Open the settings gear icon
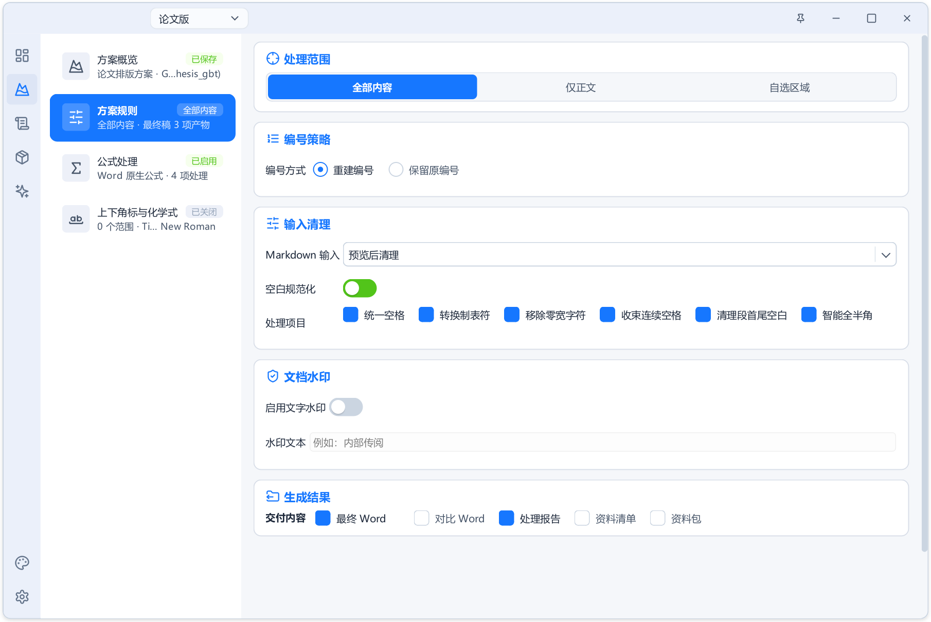The height and width of the screenshot is (622, 931). 22,597
